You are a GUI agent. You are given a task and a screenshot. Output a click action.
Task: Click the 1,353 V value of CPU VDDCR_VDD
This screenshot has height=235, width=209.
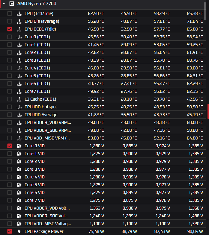[97, 208]
